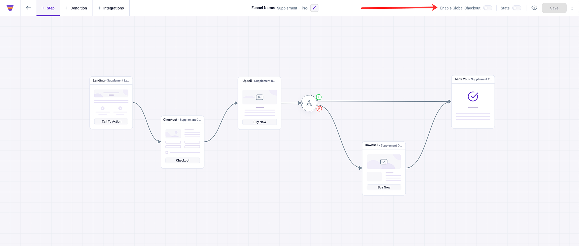Select the Landing step card
This screenshot has height=246, width=579.
[111, 103]
